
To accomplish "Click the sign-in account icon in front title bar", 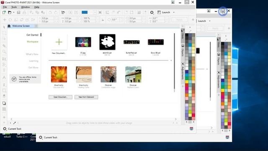I will coord(173,2).
